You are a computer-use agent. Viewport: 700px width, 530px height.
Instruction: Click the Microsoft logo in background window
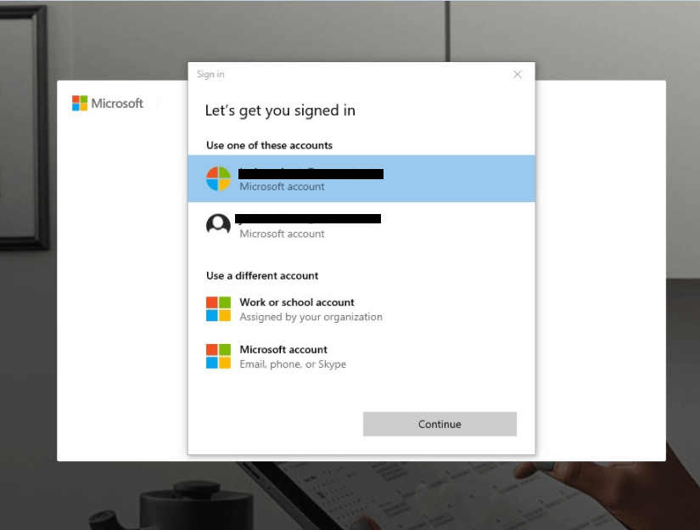click(108, 104)
